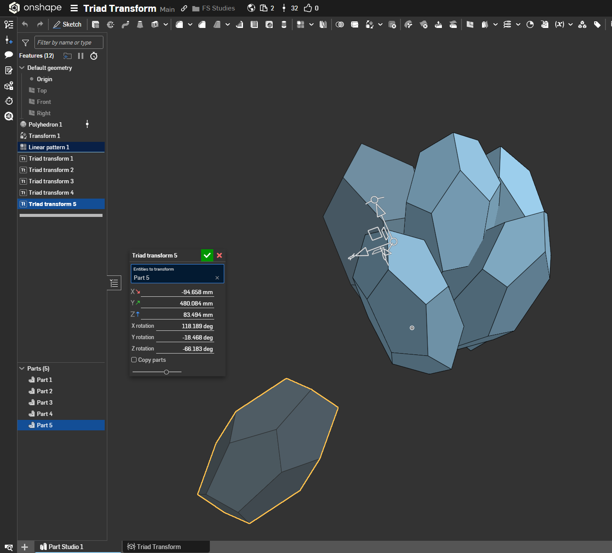
Task: Cancel the Triad transform 5 dialog
Action: click(x=219, y=255)
